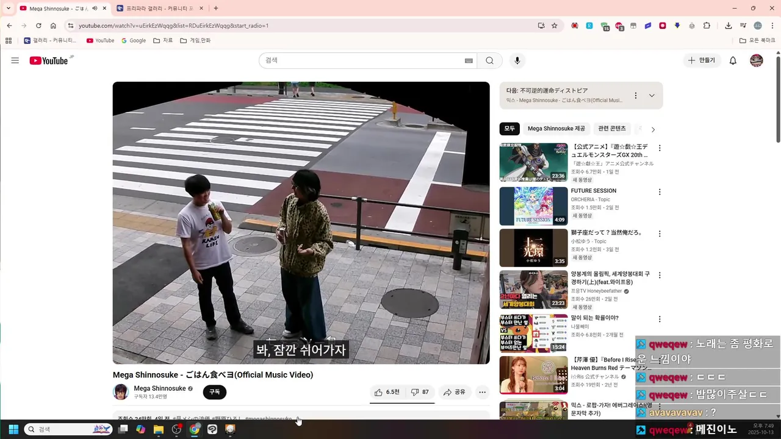Viewport: 781px width, 439px height.
Task: Open the Windows Start menu
Action: point(13,429)
